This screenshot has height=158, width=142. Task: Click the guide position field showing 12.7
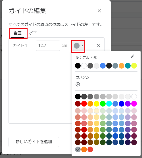tap(48, 46)
